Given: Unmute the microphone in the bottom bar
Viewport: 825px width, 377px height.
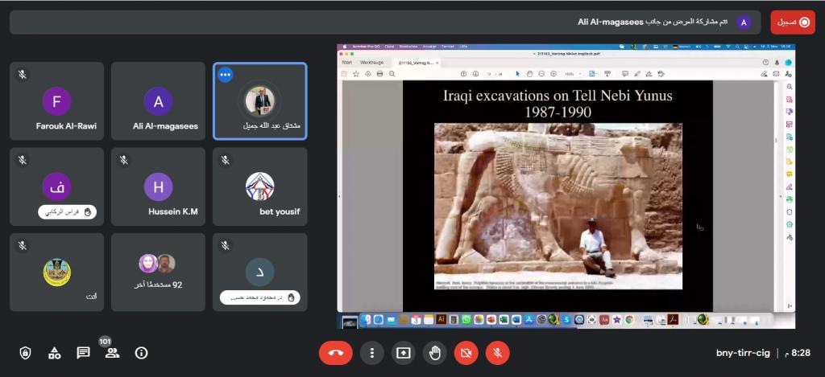Looking at the screenshot, I should pyautogui.click(x=497, y=352).
